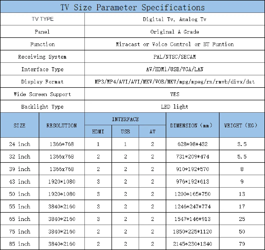This screenshot has width=265, height=250.
Task: Select the 'Original A Grade' panel value
Action: tap(174, 32)
